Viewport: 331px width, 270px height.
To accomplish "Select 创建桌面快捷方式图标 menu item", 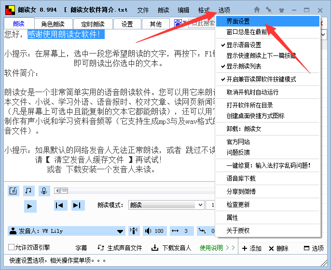I will (x=268, y=116).
